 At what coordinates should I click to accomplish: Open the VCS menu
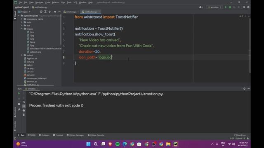pos(75,2)
